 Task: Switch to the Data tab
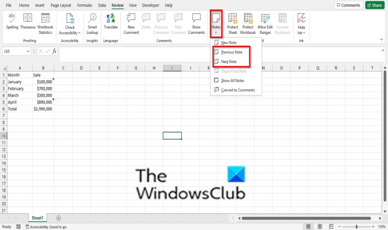pyautogui.click(x=102, y=5)
